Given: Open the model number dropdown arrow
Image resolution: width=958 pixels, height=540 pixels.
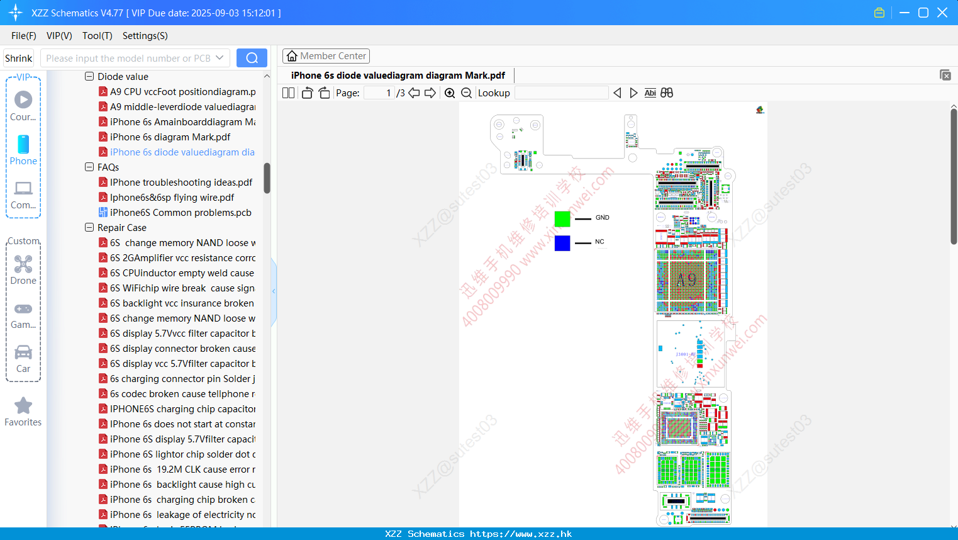Looking at the screenshot, I should coord(220,58).
